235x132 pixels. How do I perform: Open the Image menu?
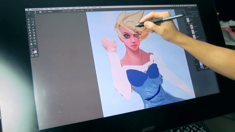point(57,9)
